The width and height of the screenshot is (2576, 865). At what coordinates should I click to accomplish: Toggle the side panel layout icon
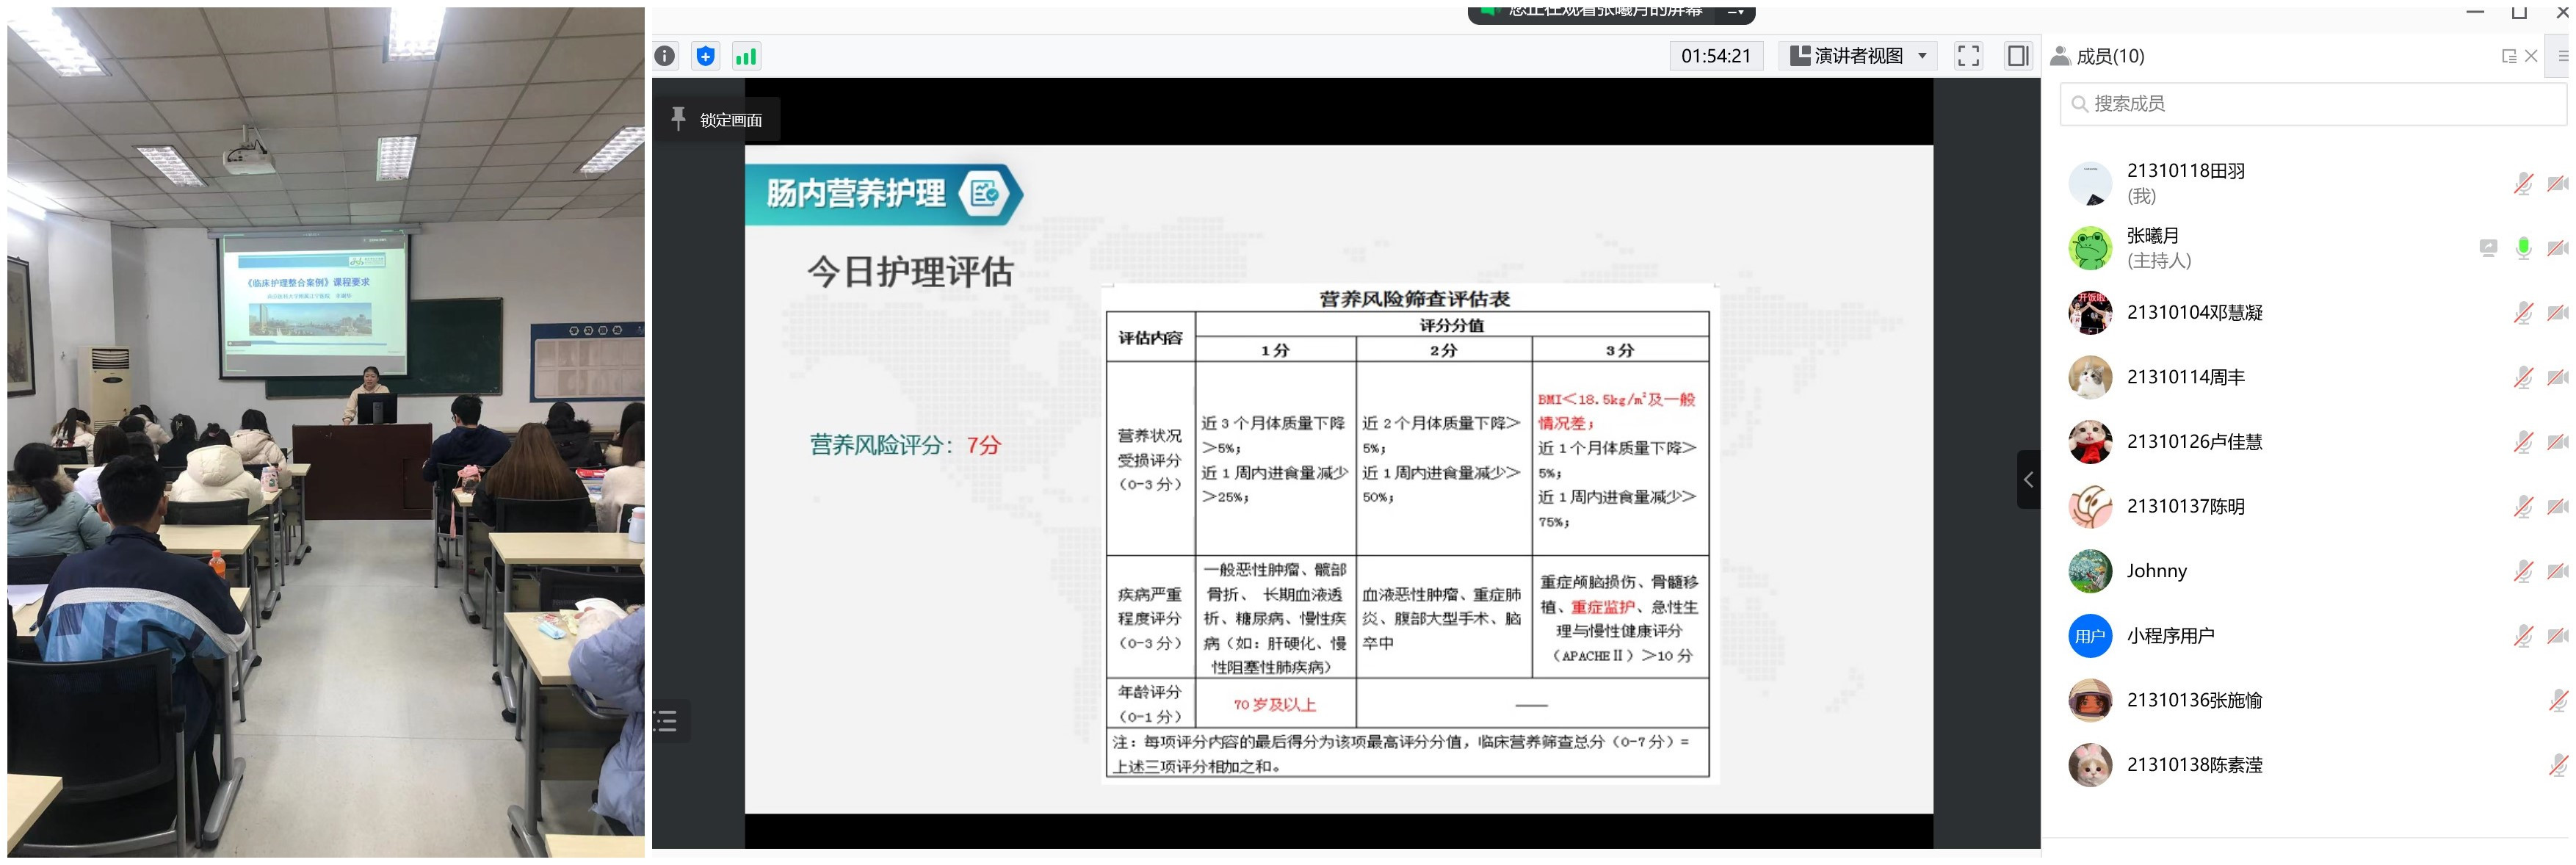pos(2018,56)
